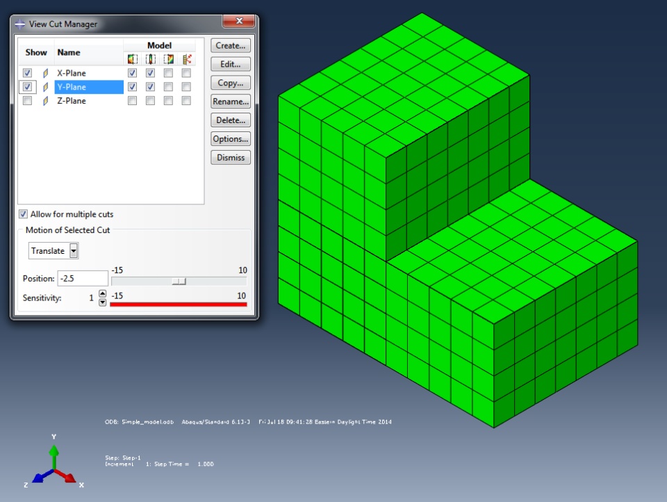667x502 pixels.
Task: Click the plane icon beside Y-Plane
Action: (46, 87)
